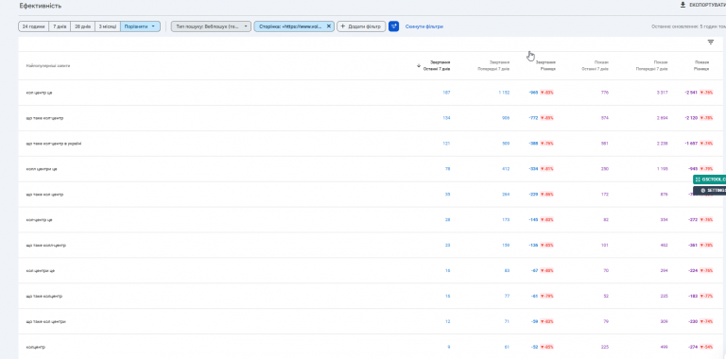Select the 7 днів date range
The image size is (726, 359).
point(60,26)
